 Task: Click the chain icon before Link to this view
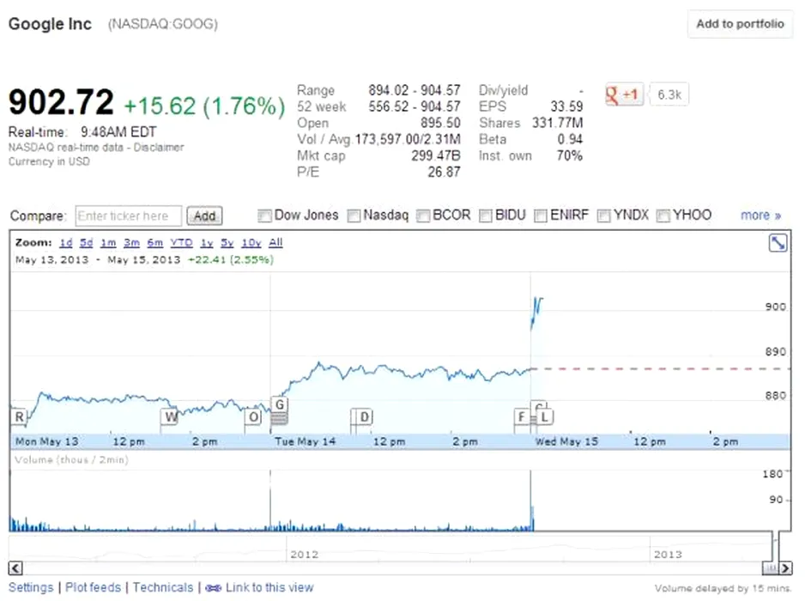pos(214,588)
